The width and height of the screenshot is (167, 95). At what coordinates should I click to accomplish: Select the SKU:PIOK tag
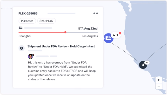pyautogui.click(x=46, y=21)
